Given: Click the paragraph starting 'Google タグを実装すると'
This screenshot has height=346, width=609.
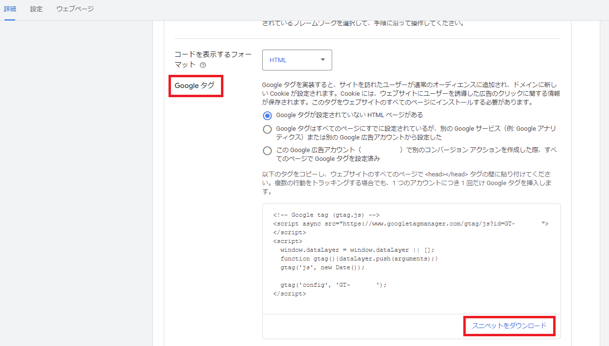Looking at the screenshot, I should (411, 94).
